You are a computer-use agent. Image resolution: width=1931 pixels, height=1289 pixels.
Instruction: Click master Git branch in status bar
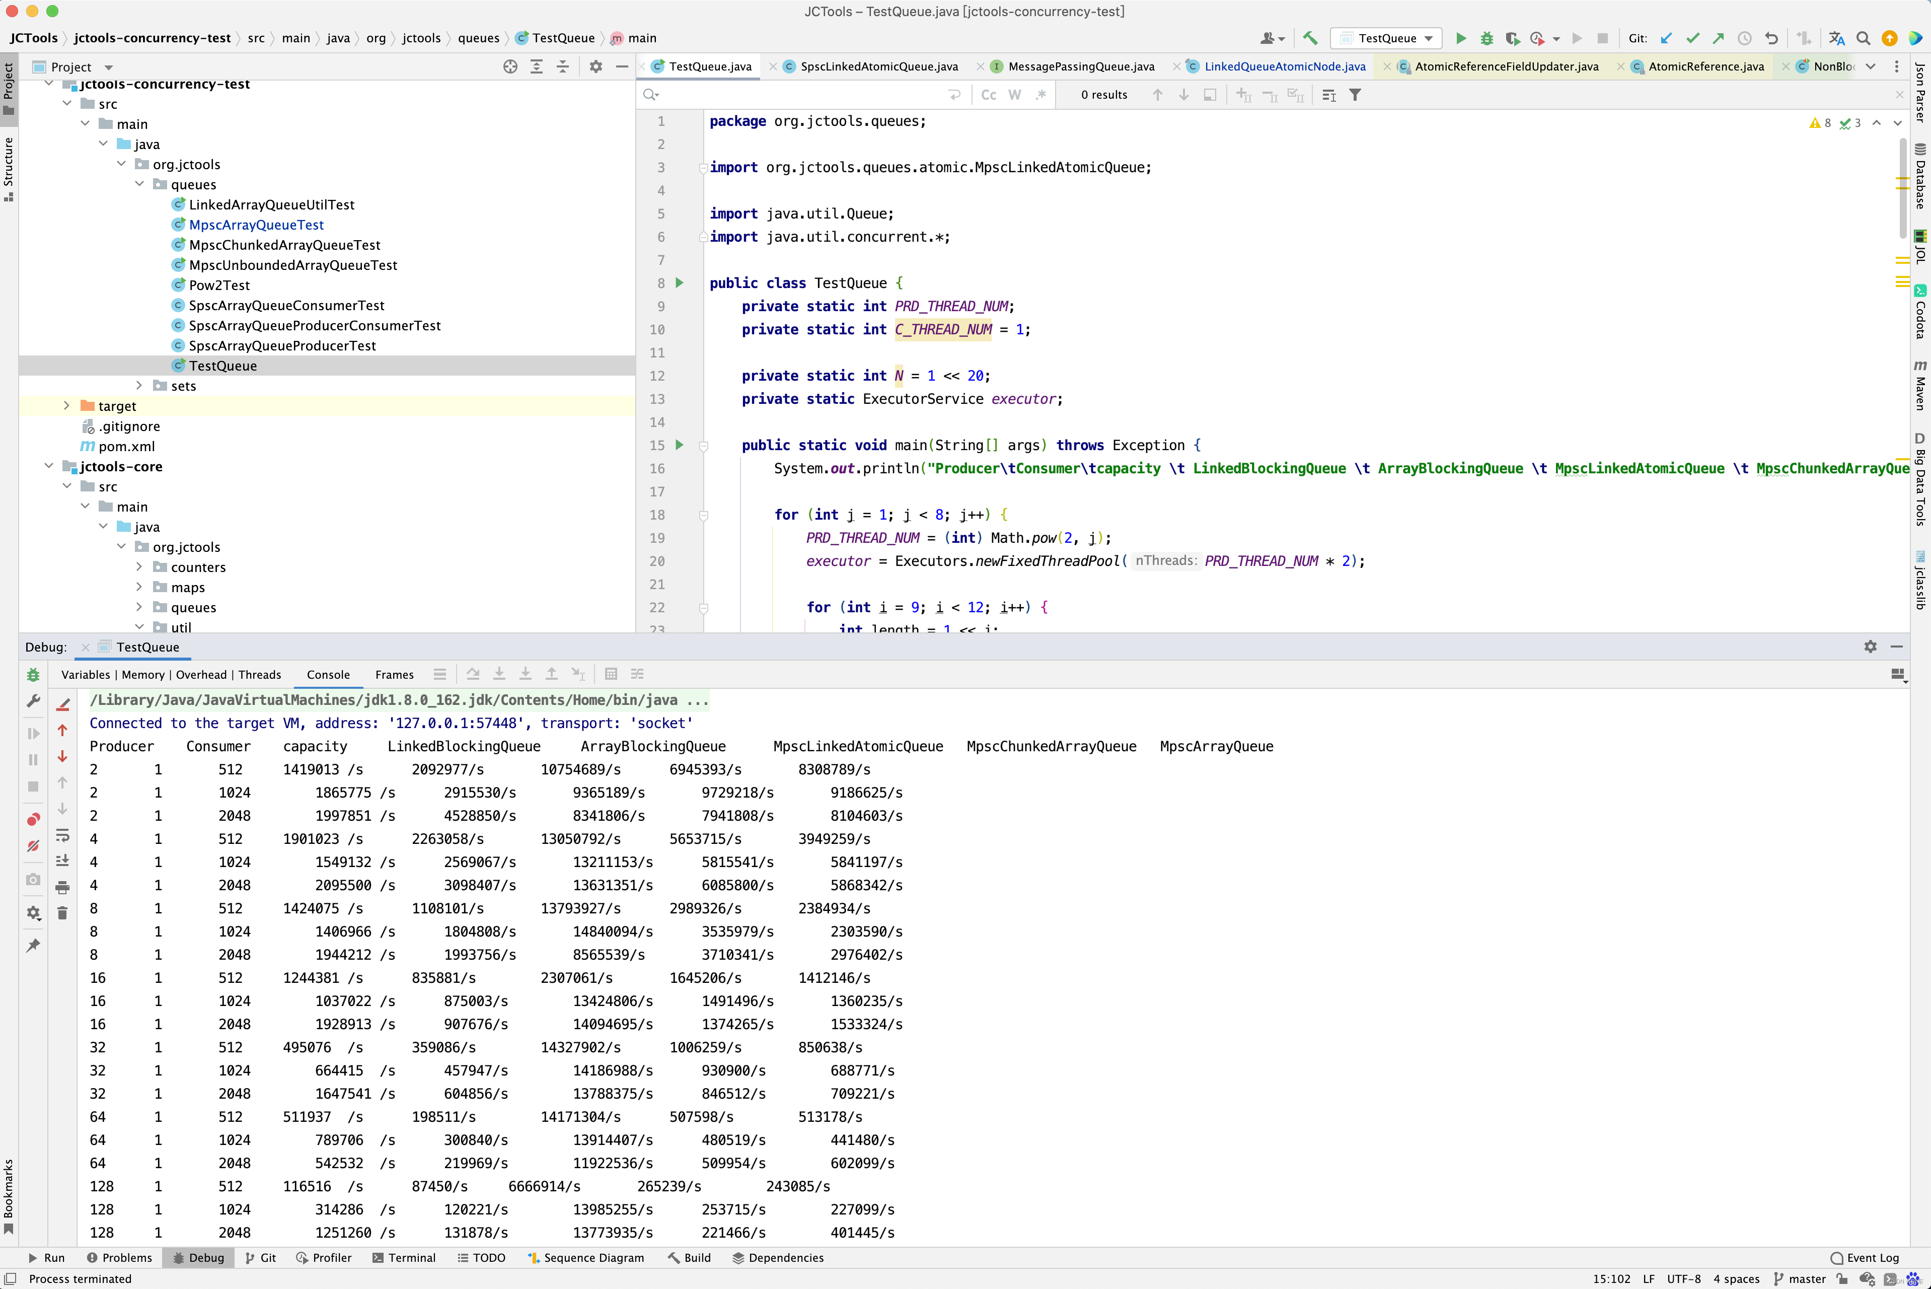point(1800,1279)
